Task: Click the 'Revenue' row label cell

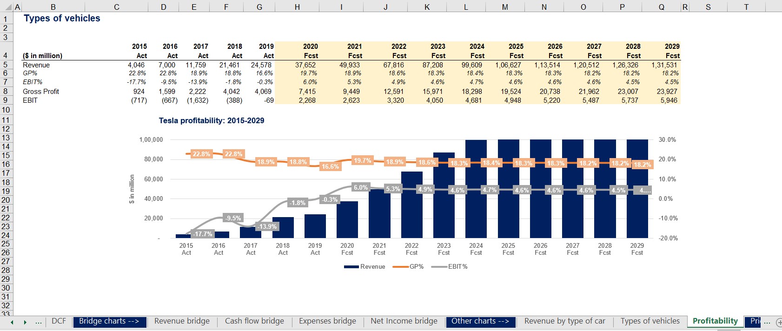Action: pos(36,65)
